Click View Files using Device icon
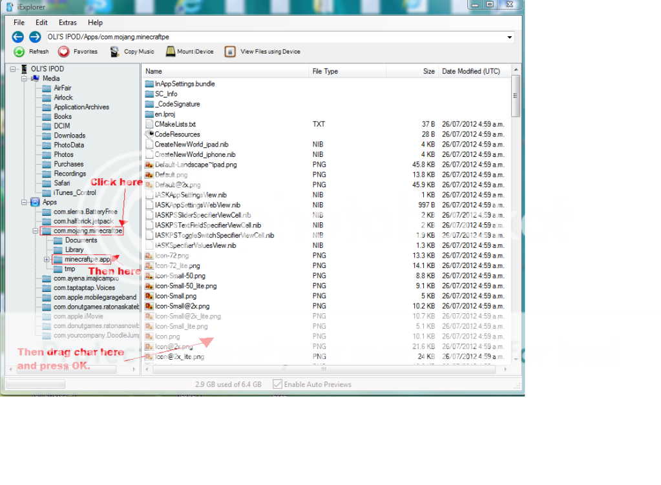 click(x=230, y=52)
